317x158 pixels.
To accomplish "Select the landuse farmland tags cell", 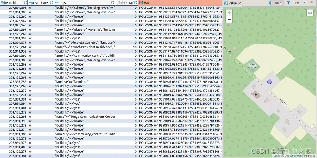I will 85,82.
